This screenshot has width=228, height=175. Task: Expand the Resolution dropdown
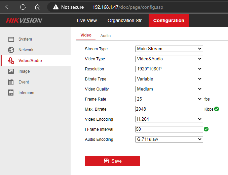tap(169, 69)
